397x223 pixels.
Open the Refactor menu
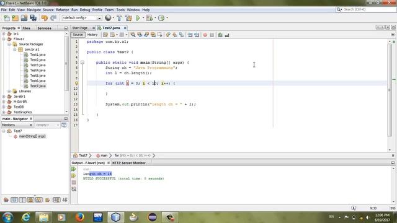(62, 10)
